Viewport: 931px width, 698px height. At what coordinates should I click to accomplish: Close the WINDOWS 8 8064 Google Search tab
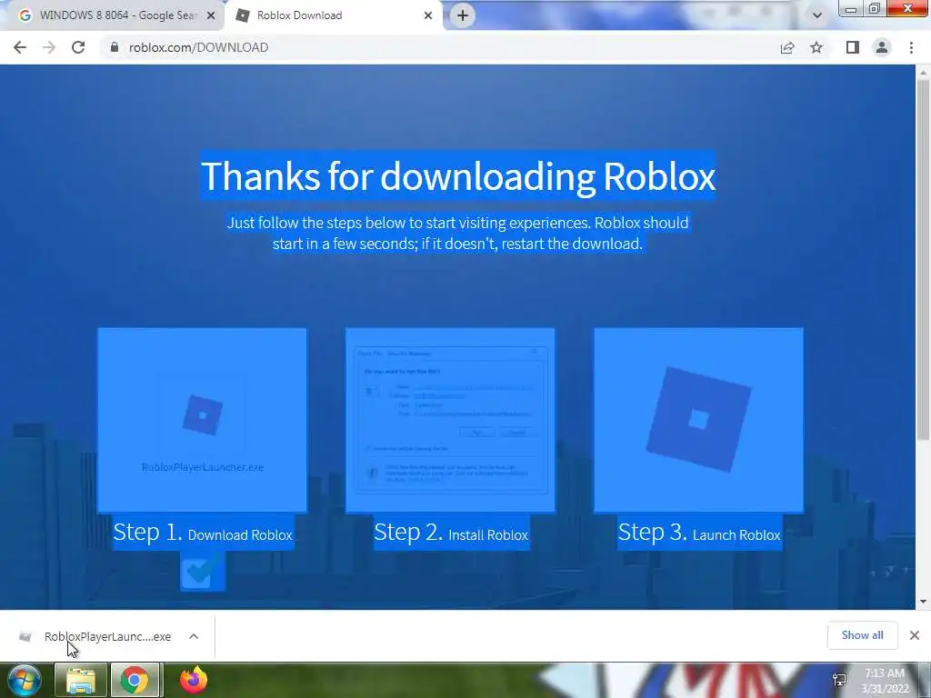point(211,16)
